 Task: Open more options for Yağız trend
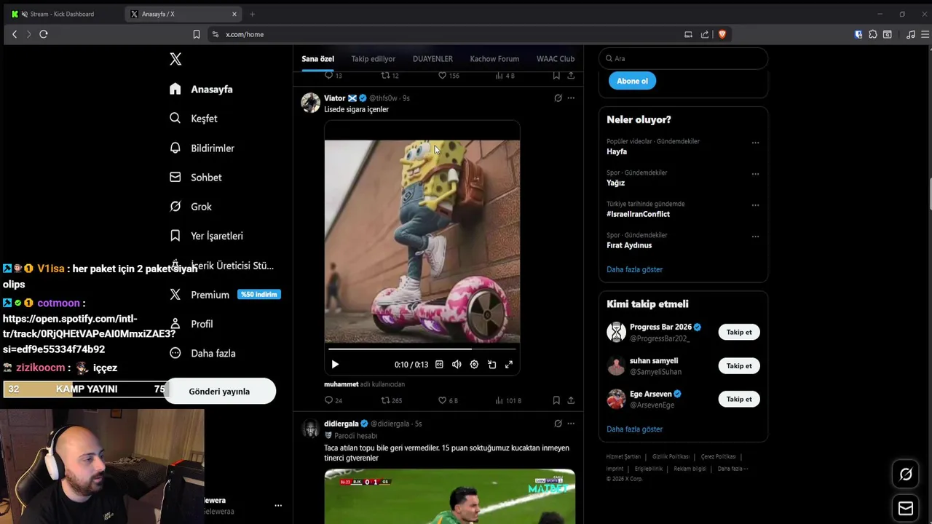[755, 174]
